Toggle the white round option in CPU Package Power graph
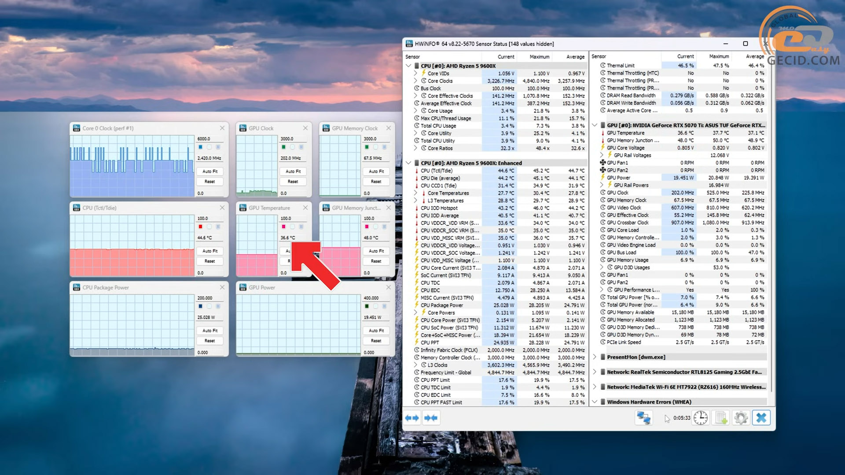This screenshot has height=475, width=845. (x=209, y=307)
